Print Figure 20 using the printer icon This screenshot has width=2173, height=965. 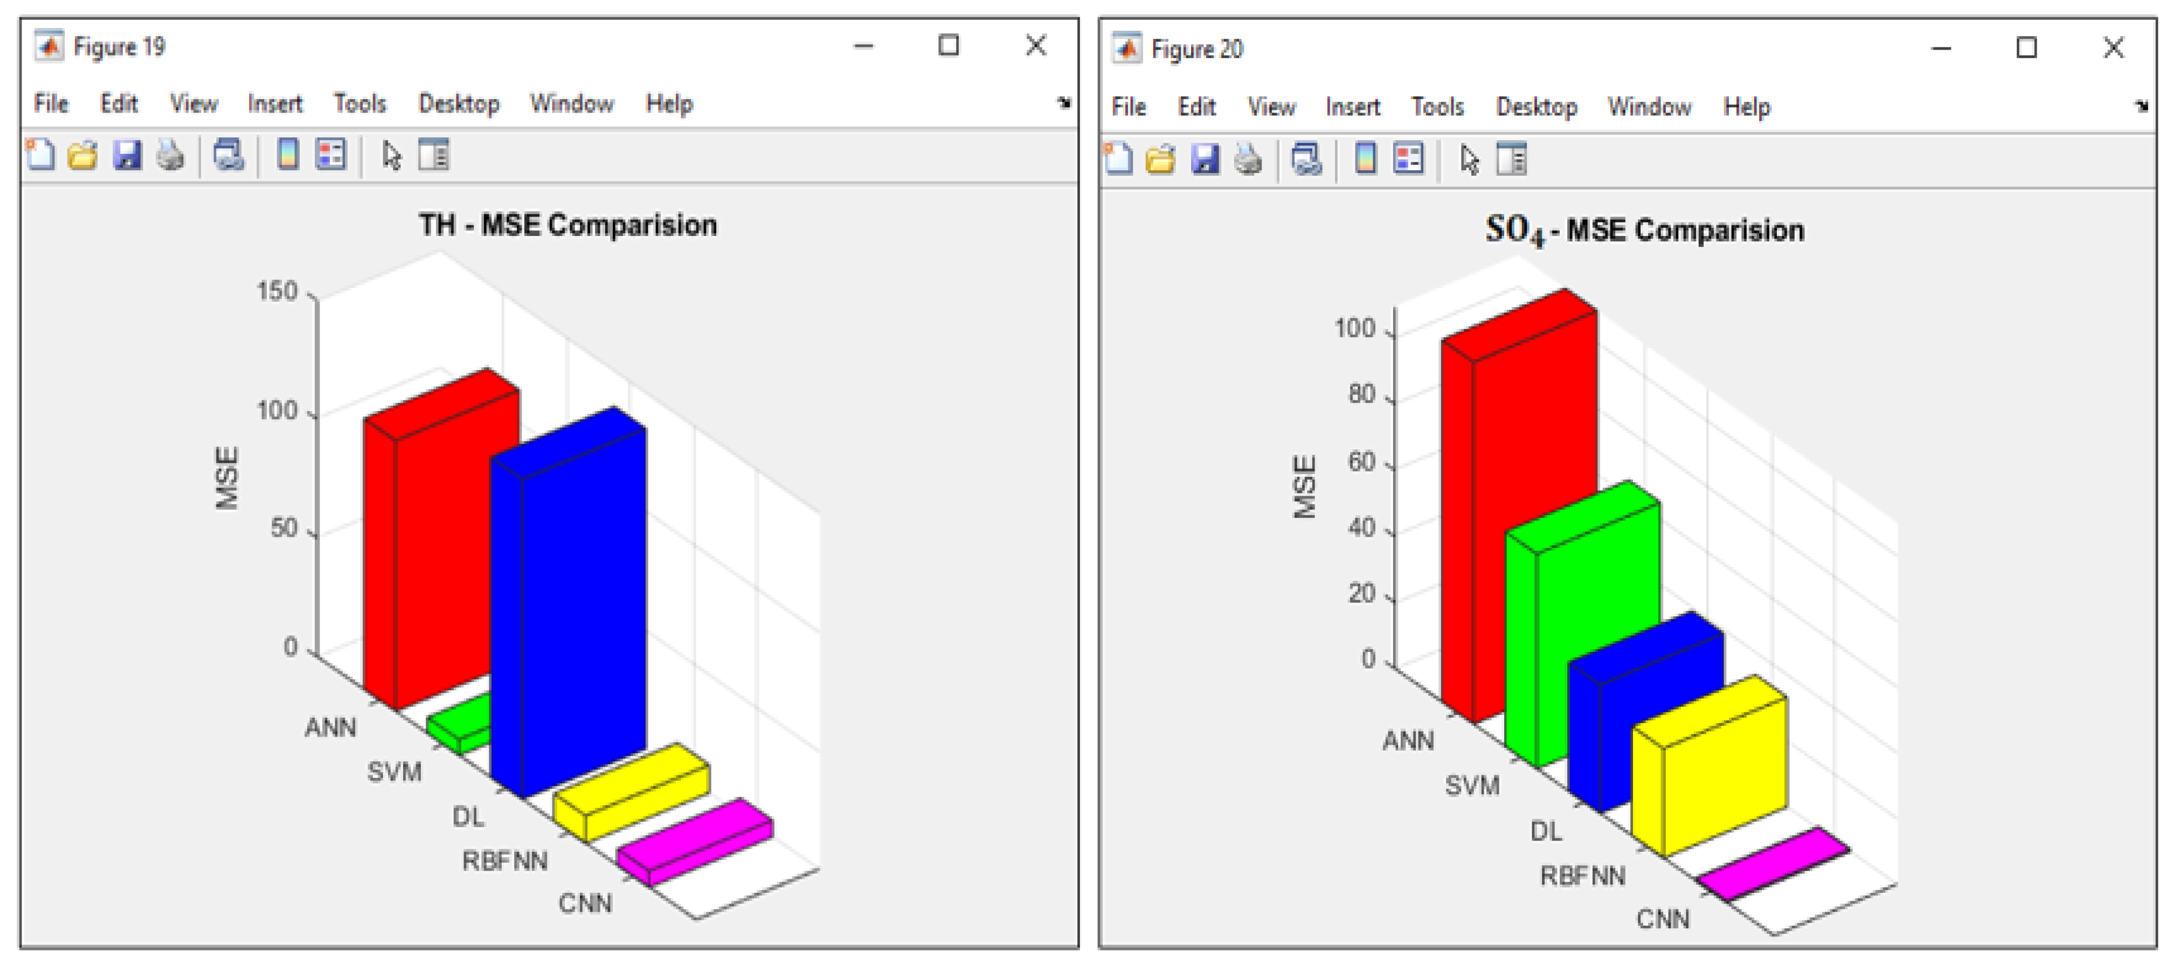(x=1248, y=159)
